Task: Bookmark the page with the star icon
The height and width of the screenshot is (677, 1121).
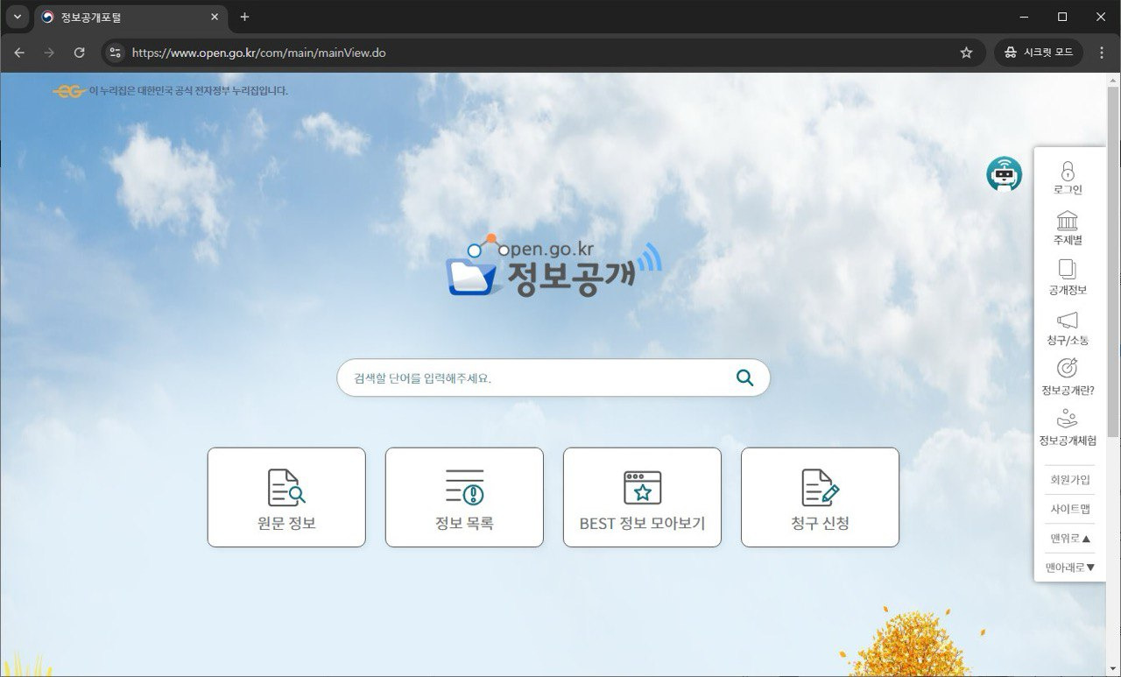Action: [966, 53]
